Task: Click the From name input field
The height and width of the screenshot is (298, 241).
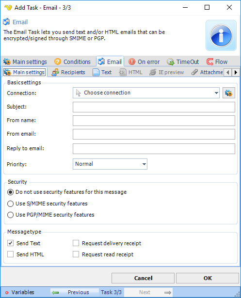Action: (x=154, y=121)
